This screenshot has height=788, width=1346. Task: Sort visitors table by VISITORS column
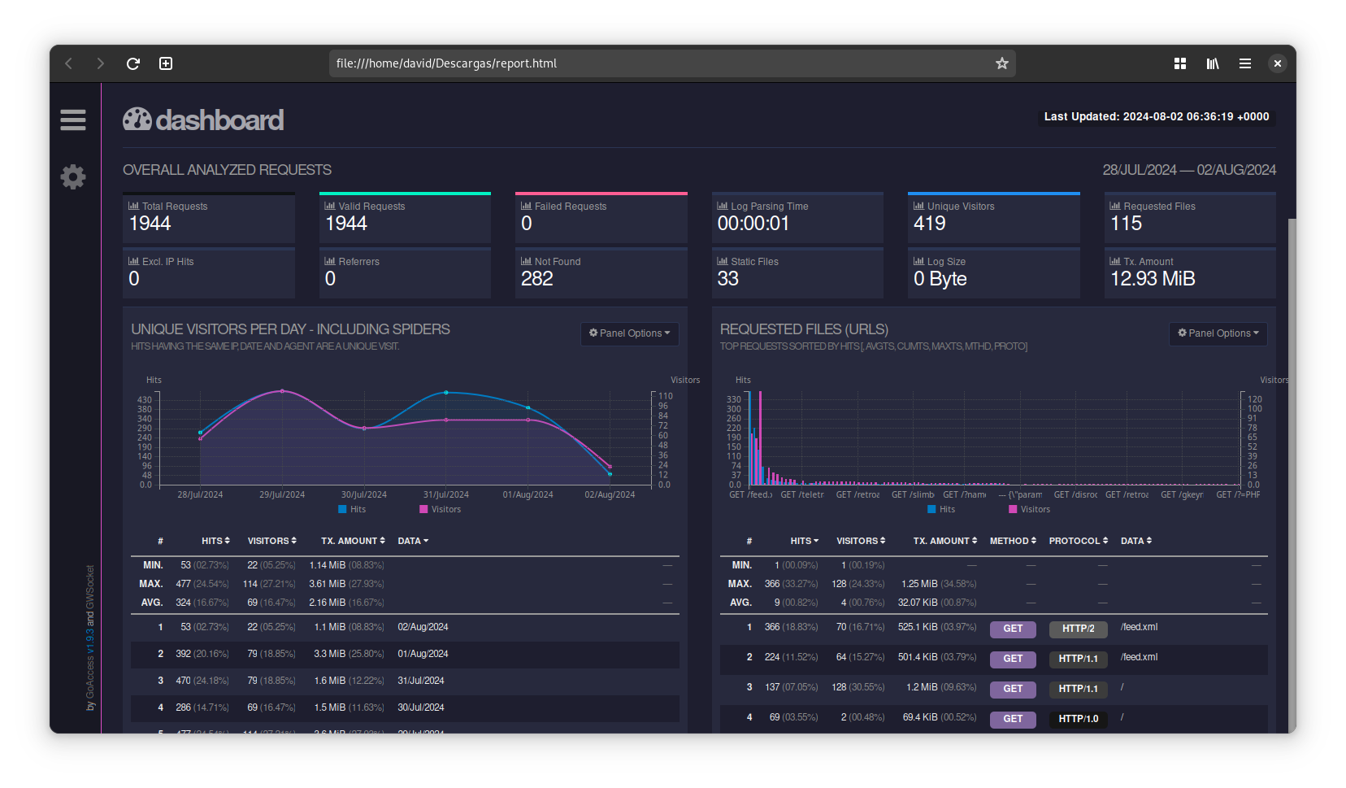click(272, 541)
